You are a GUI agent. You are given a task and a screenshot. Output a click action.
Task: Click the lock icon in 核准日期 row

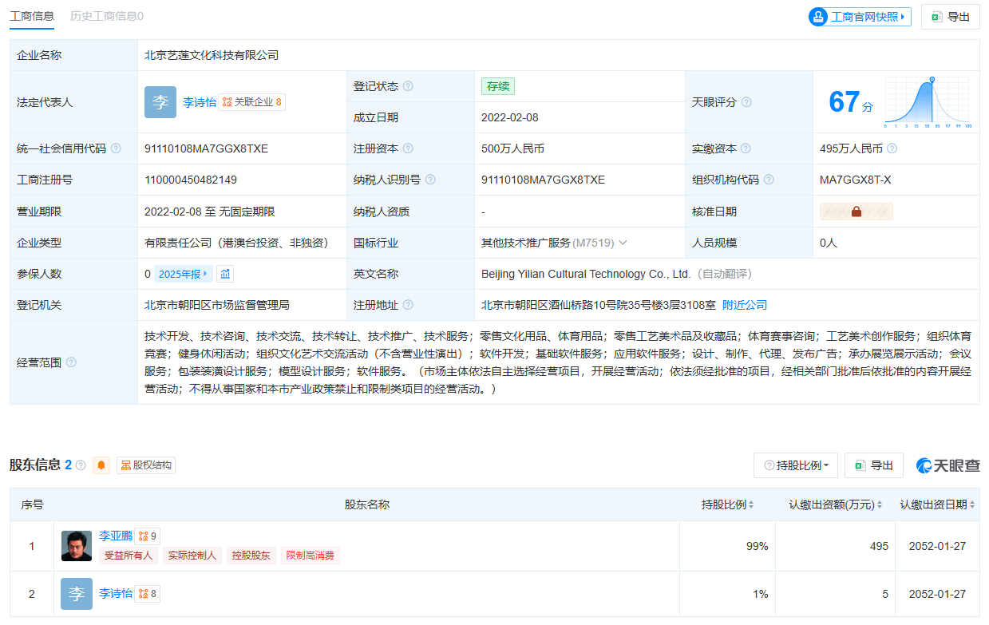(x=856, y=212)
